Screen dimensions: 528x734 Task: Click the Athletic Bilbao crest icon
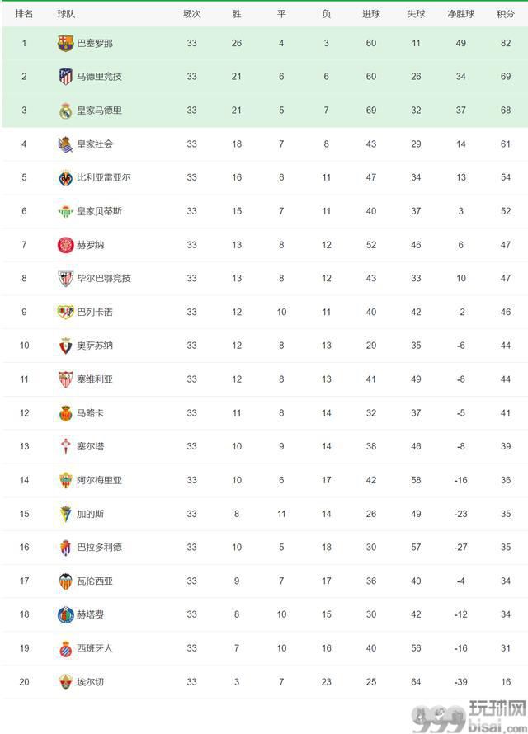click(65, 278)
